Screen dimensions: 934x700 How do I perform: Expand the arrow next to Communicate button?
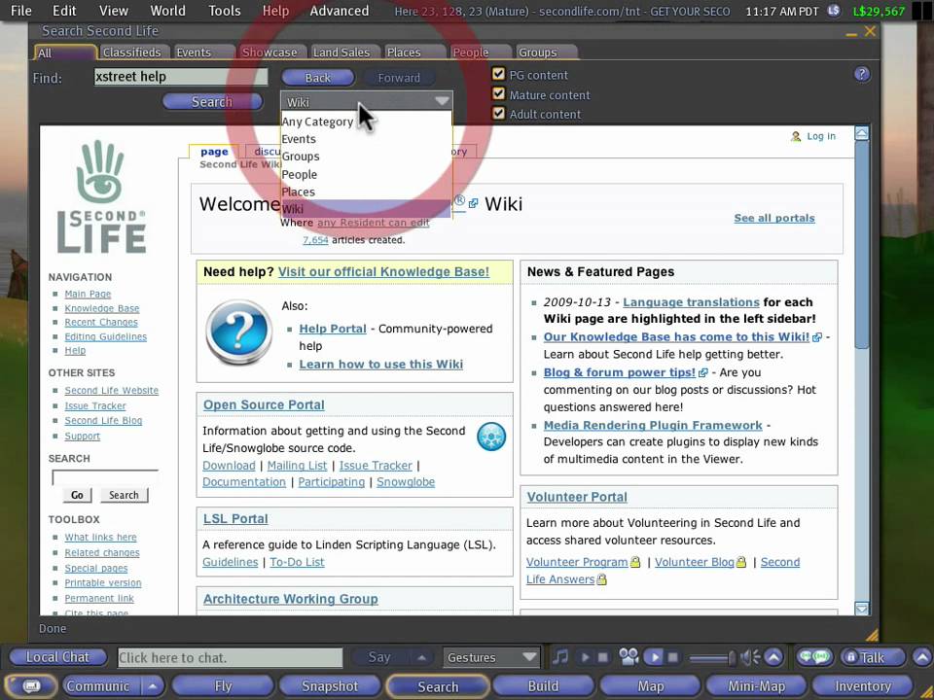(x=153, y=686)
